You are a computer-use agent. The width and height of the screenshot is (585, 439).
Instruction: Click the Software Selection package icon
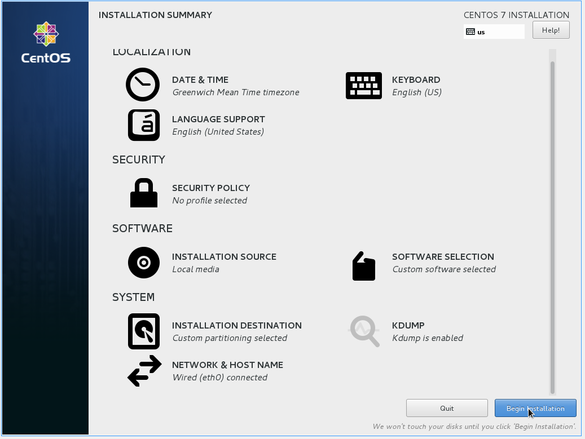click(363, 266)
